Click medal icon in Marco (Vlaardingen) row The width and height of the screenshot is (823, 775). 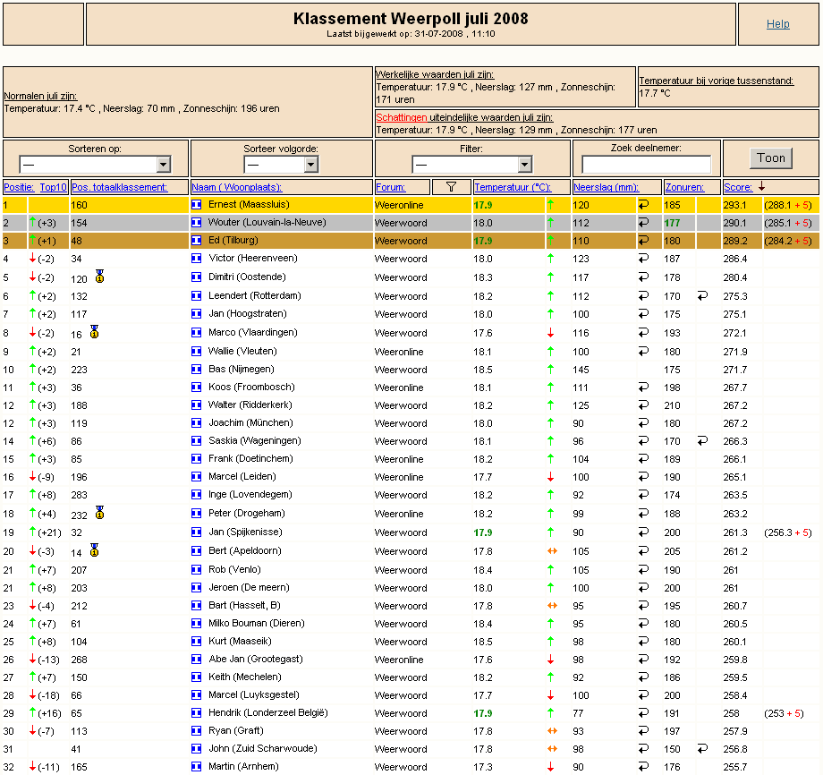click(95, 332)
